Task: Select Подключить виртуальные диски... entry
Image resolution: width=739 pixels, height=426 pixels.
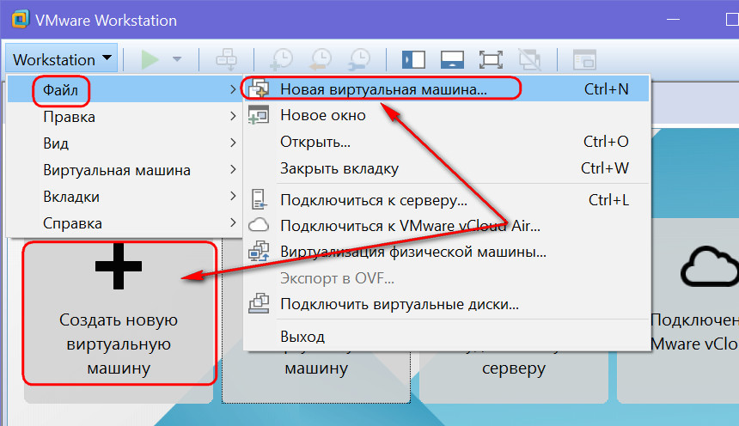Action: click(x=446, y=304)
